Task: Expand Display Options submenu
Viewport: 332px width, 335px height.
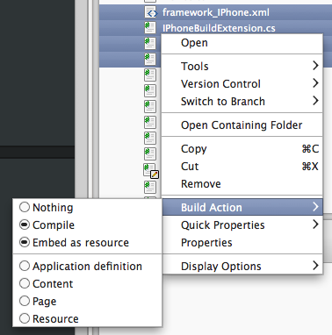Action: tap(242, 267)
